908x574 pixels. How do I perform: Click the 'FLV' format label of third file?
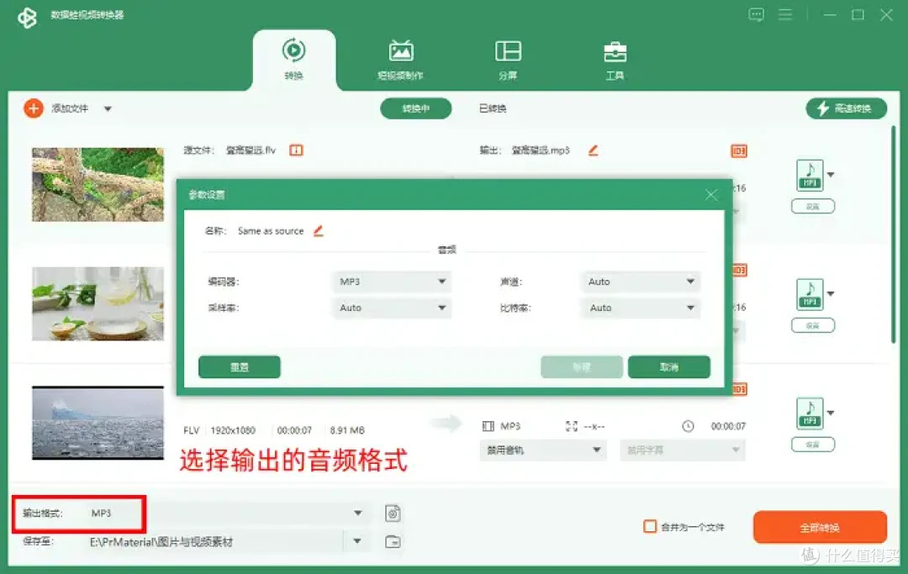click(191, 430)
